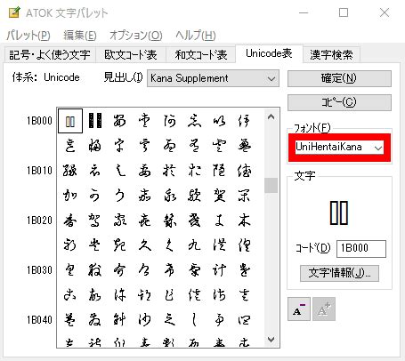405x361 pixels.
Task: Select the first character in row 1B010
Action: click(70, 171)
